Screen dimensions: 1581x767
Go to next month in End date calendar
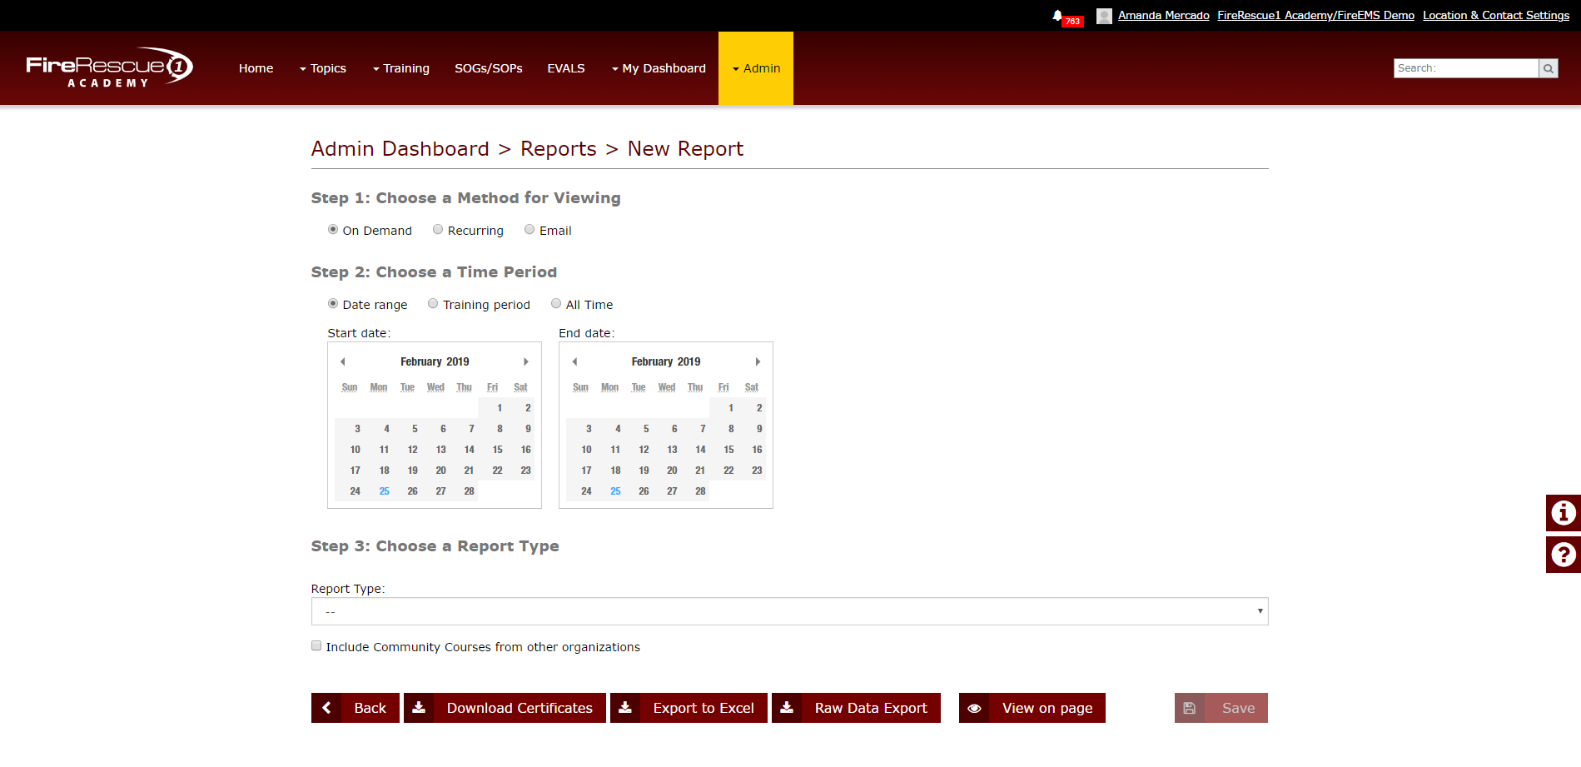[758, 361]
